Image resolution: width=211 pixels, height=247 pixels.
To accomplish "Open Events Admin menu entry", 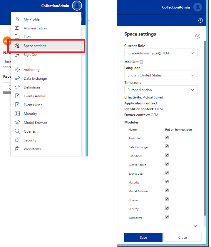I will (x=46, y=96).
